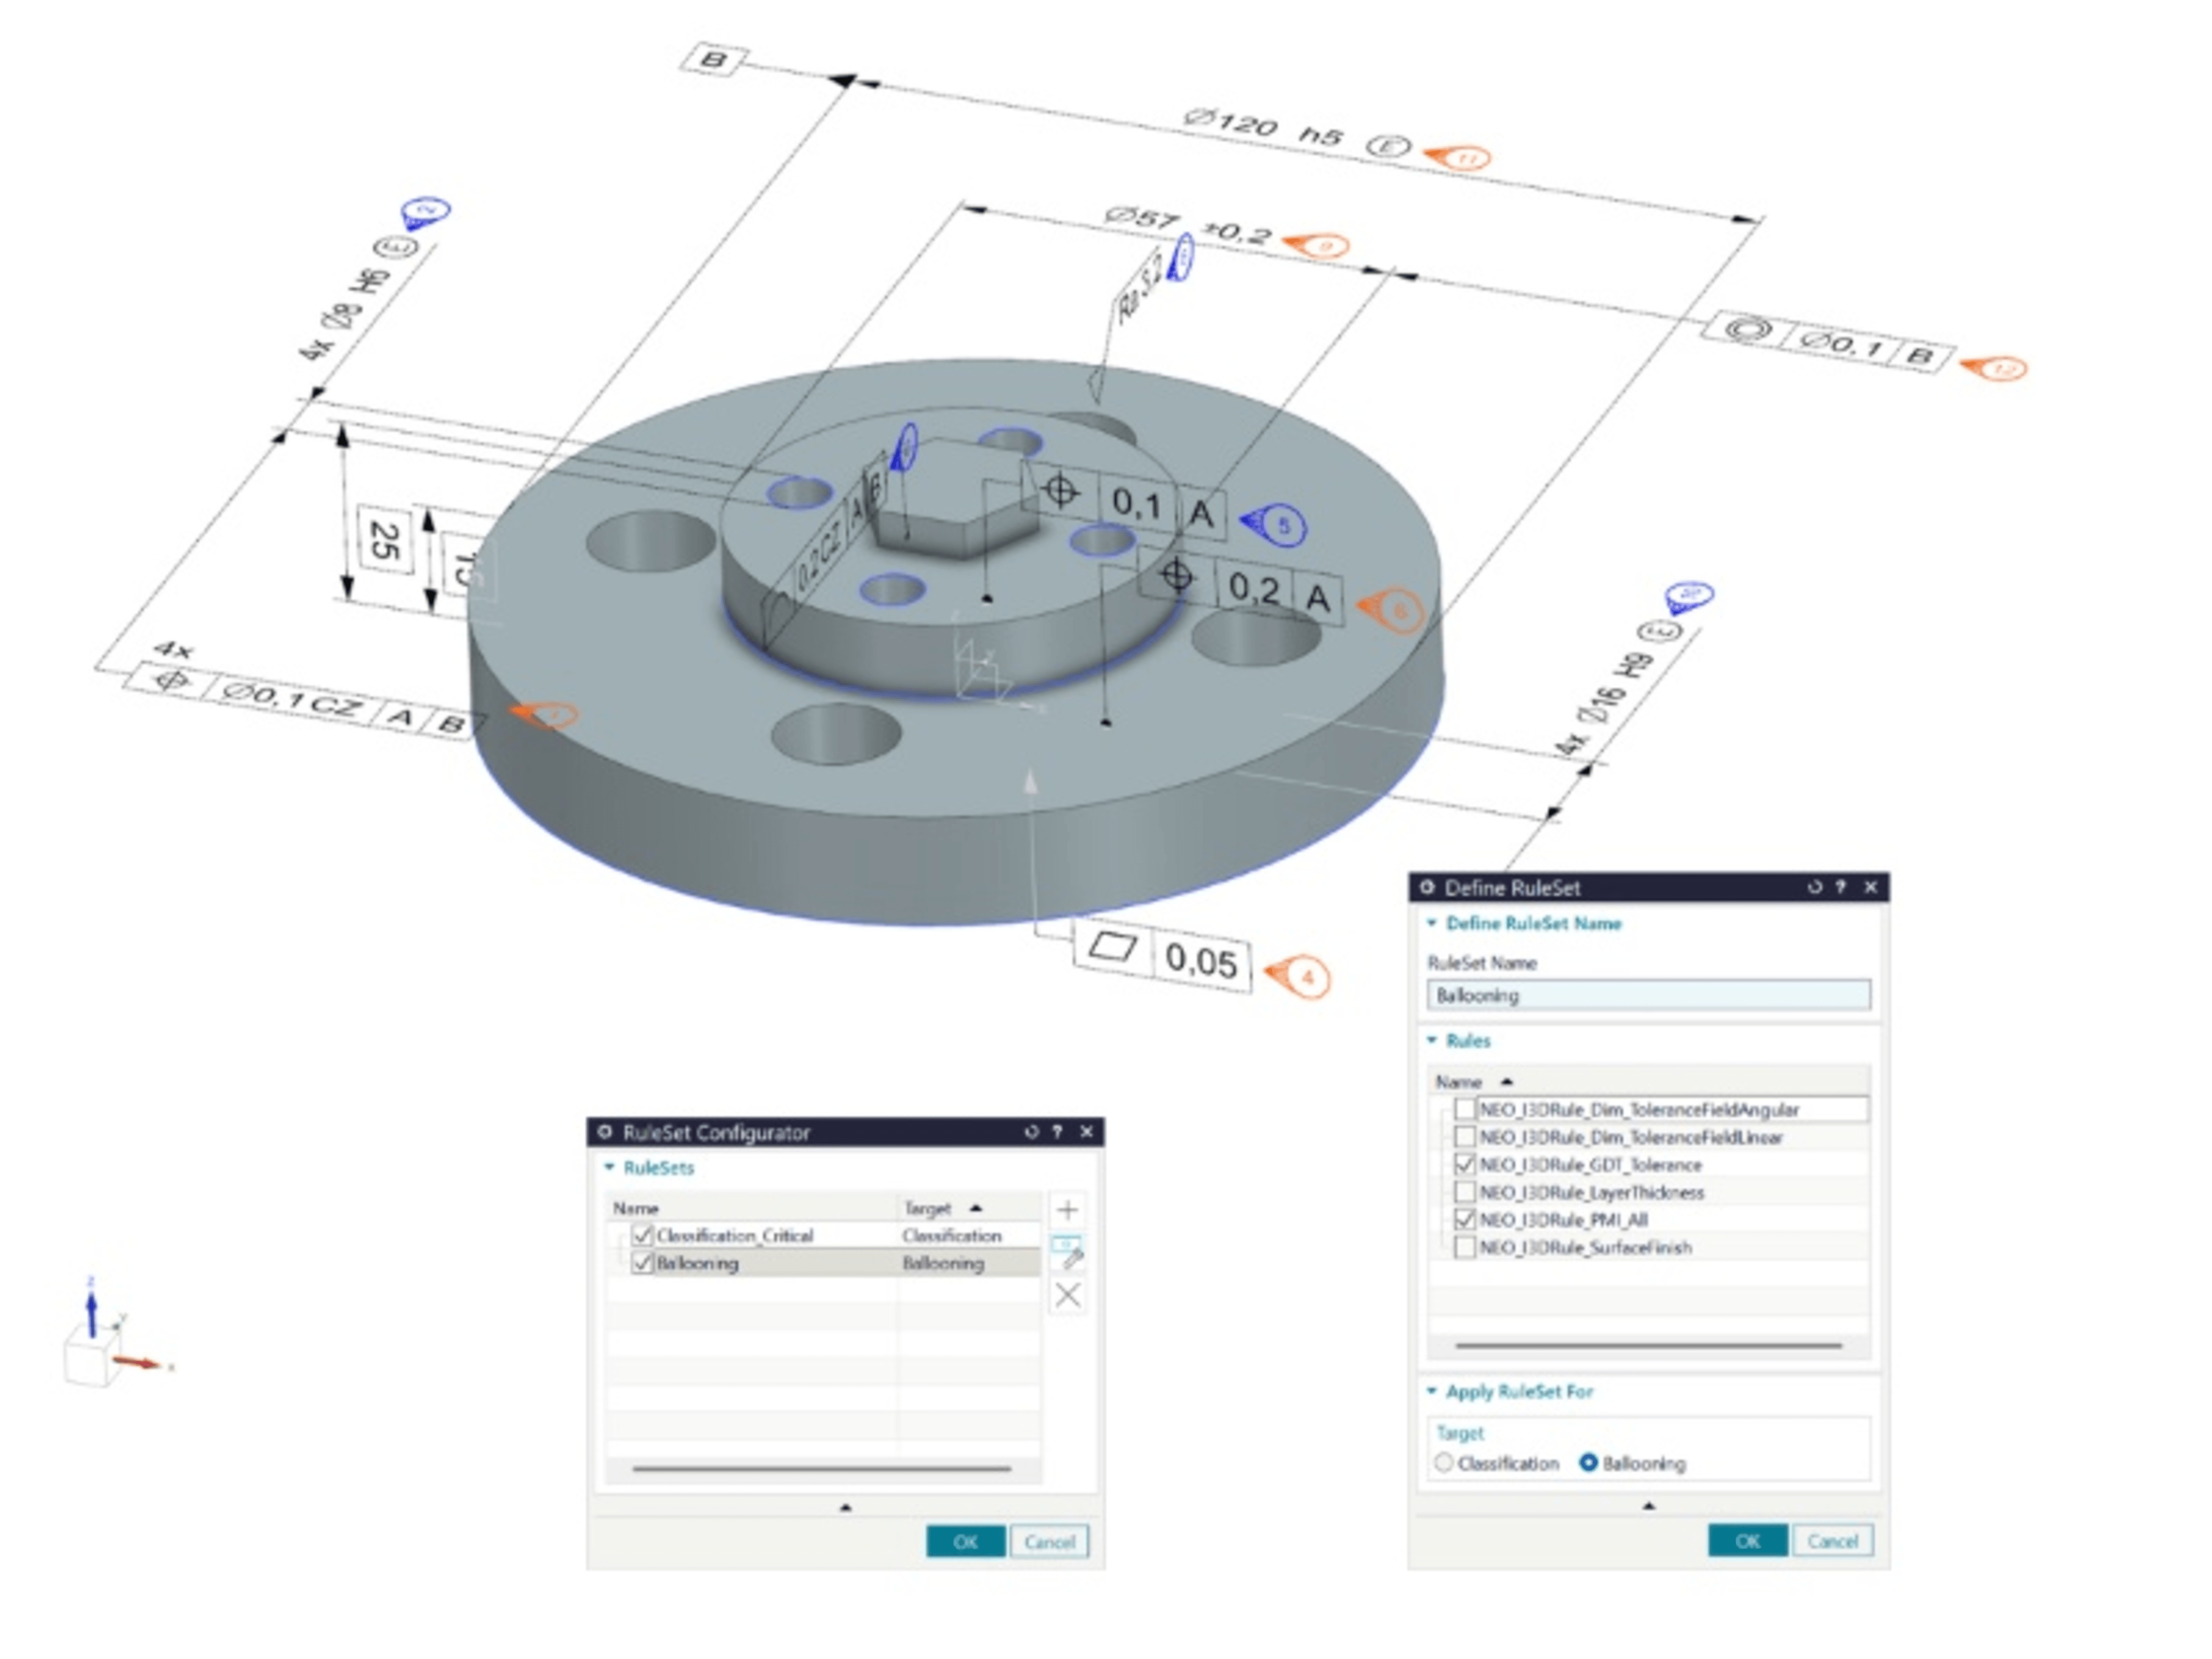
Task: Add a new ruleset with plus icon
Action: [1067, 1210]
